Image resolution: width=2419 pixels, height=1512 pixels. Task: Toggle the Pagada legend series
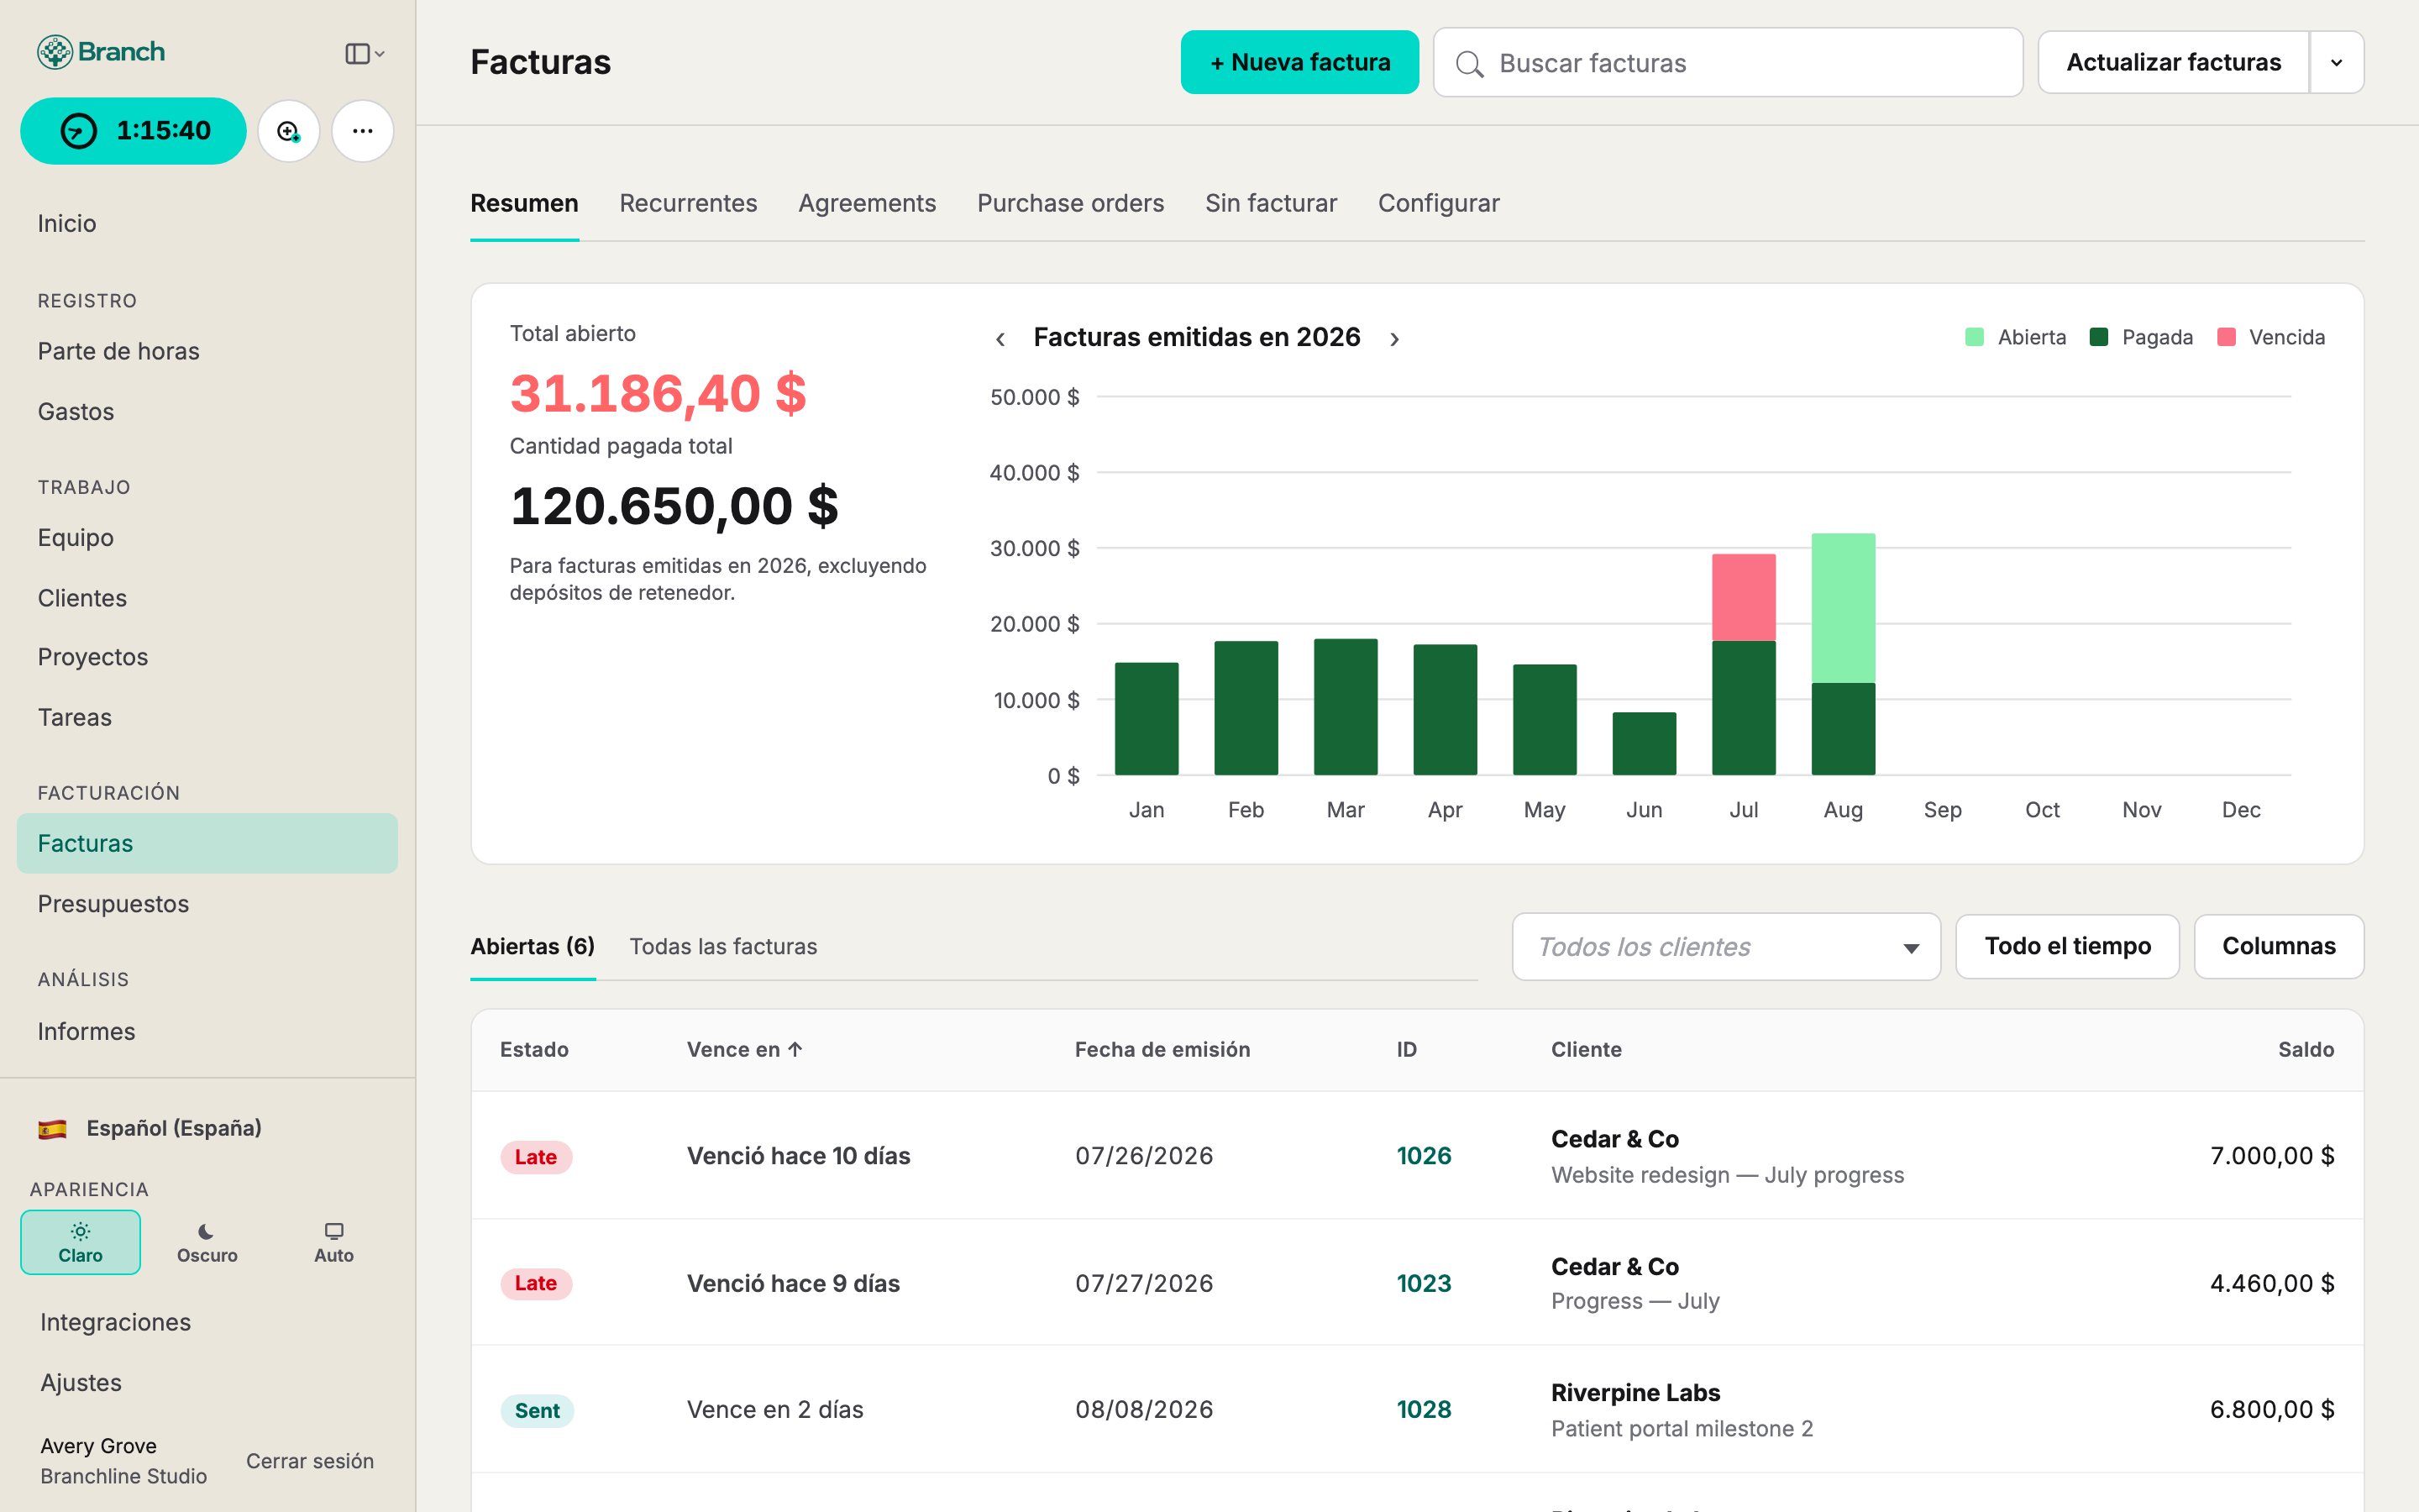point(2141,337)
